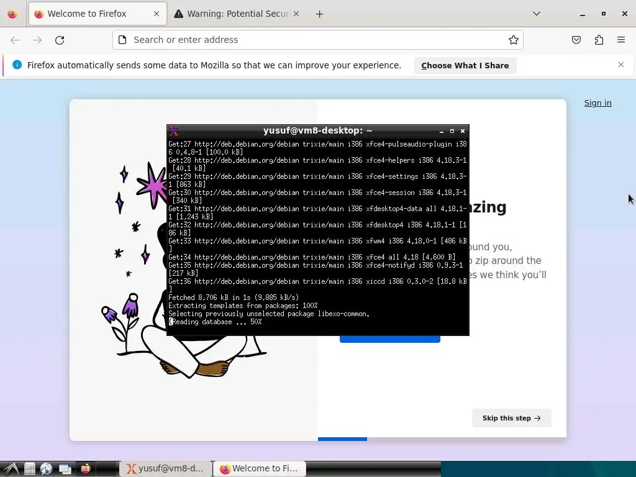Open the file manager from the taskbar
Image resolution: width=636 pixels, height=477 pixels.
point(30,469)
